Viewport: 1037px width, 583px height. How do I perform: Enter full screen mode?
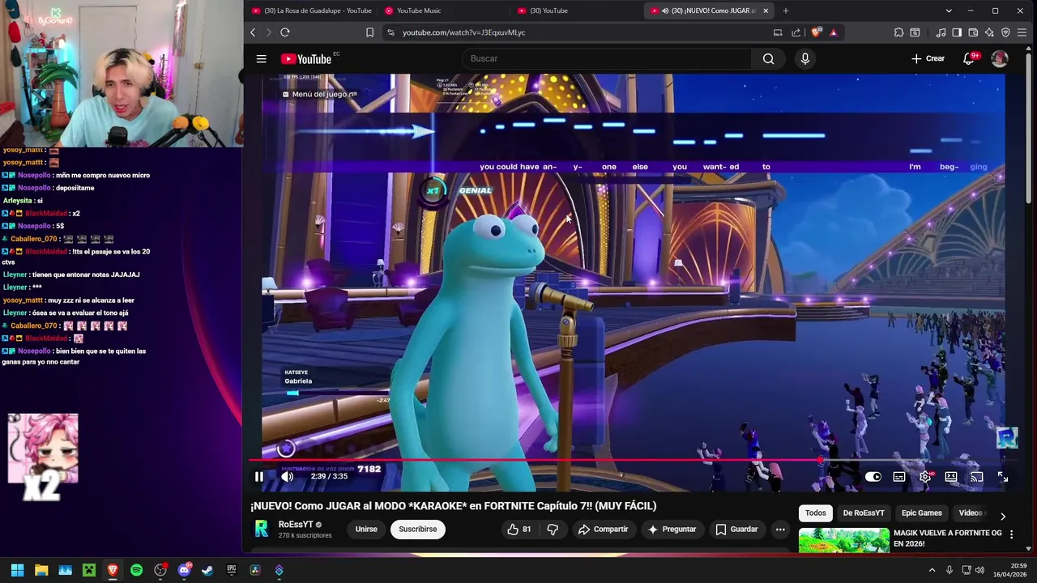click(x=1003, y=477)
